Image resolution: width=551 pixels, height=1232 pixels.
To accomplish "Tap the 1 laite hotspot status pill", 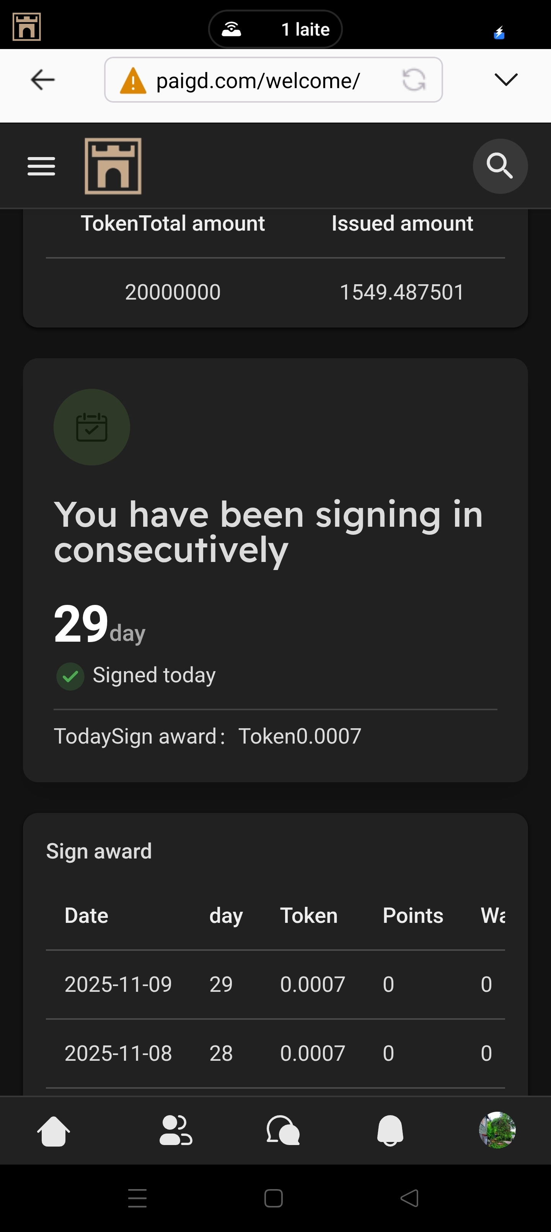I will pyautogui.click(x=275, y=29).
